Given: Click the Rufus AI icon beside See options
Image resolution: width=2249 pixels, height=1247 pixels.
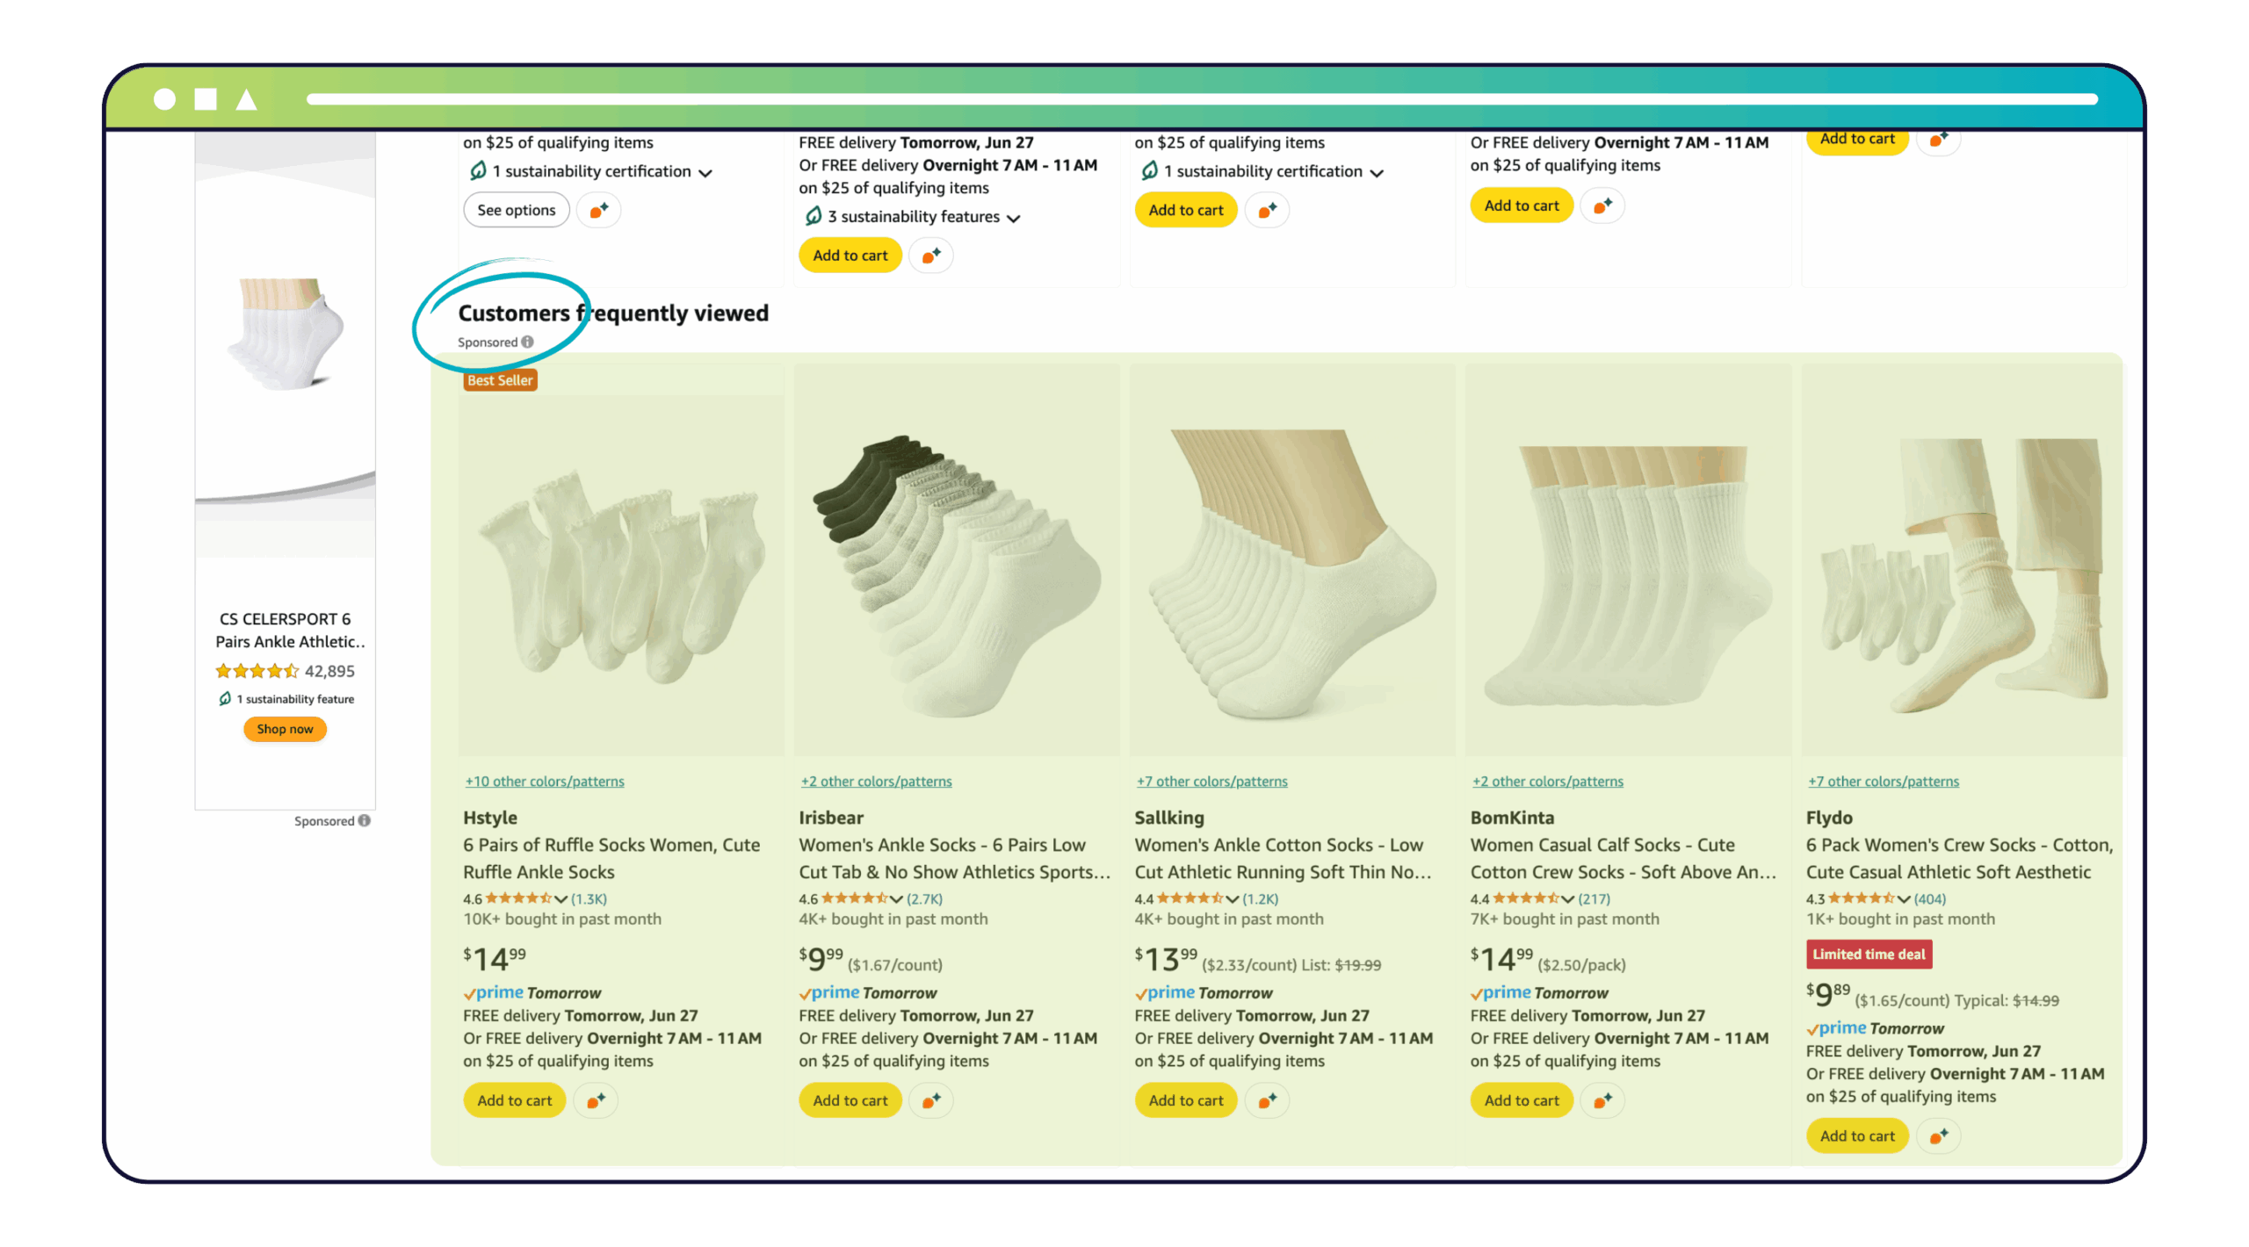Looking at the screenshot, I should coord(598,210).
